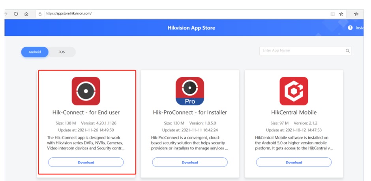This screenshot has height=181, width=371.
Task: Click the HikCentral Mobile app icon
Action: pyautogui.click(x=294, y=91)
